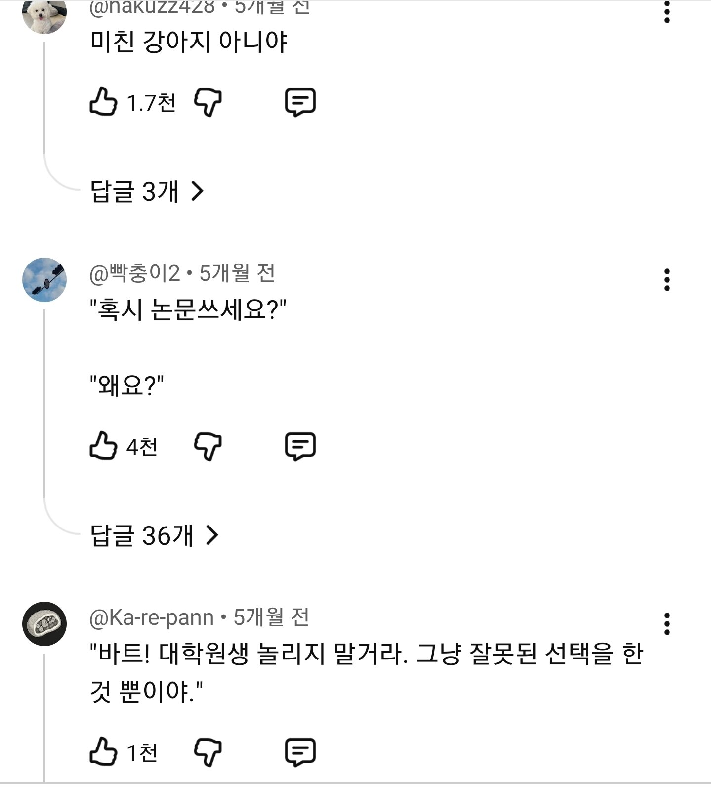Open more options for @빡충이2 comment
Screen dimensions: 711x791
coord(667,280)
